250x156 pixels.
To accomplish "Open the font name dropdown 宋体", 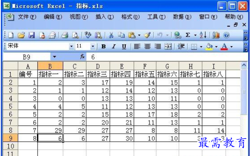I will pyautogui.click(x=71, y=47).
